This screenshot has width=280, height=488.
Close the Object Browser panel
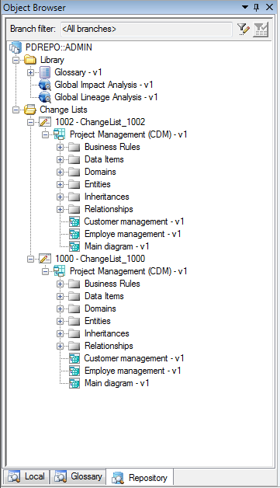[x=269, y=7]
